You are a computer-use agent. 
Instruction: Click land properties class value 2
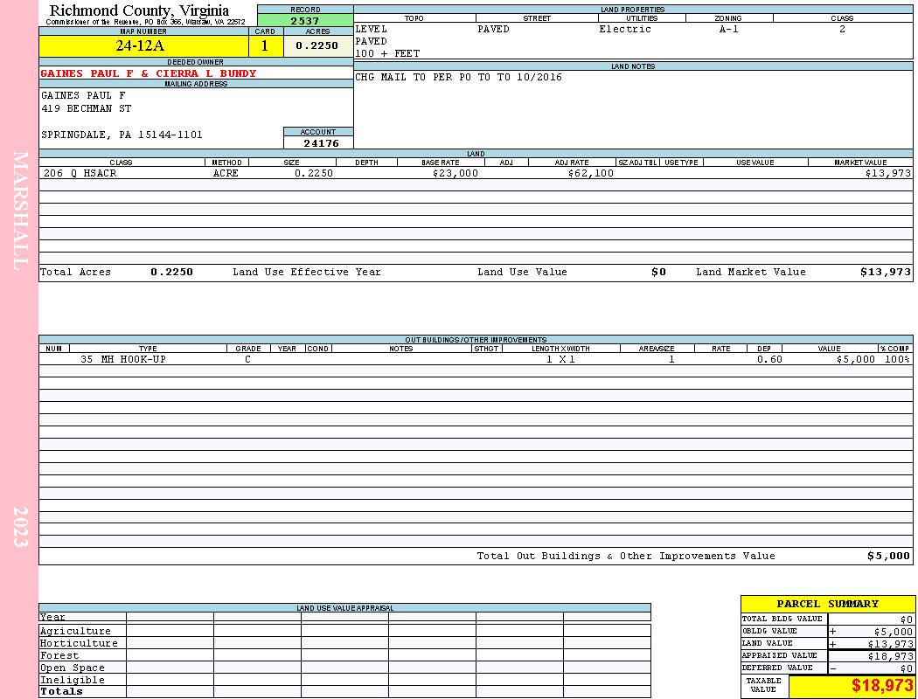click(x=842, y=29)
